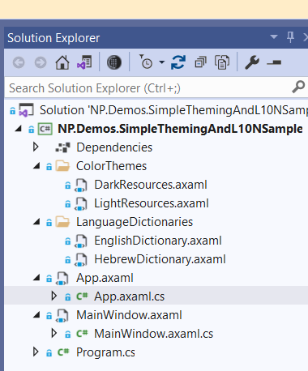The width and height of the screenshot is (308, 371).
Task: Collapse the MainWindow.axaml node
Action: (36, 315)
